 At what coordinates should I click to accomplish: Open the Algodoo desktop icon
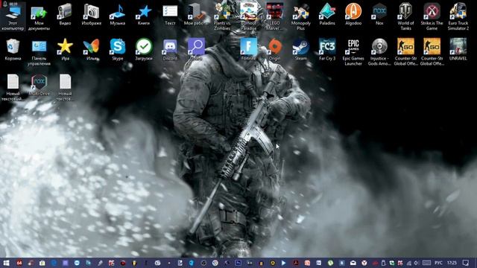tap(353, 14)
